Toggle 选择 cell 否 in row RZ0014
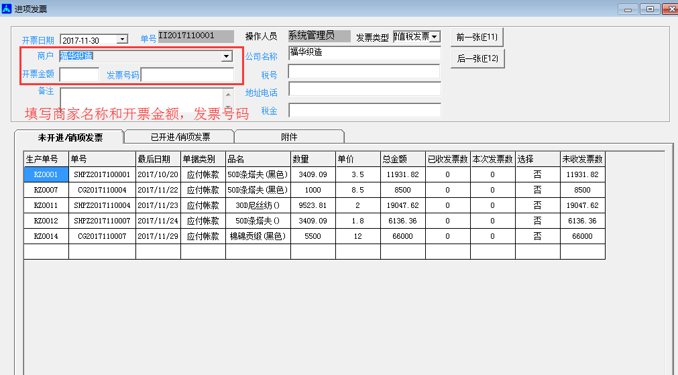Screen dimensions: 678x375 click(x=538, y=236)
